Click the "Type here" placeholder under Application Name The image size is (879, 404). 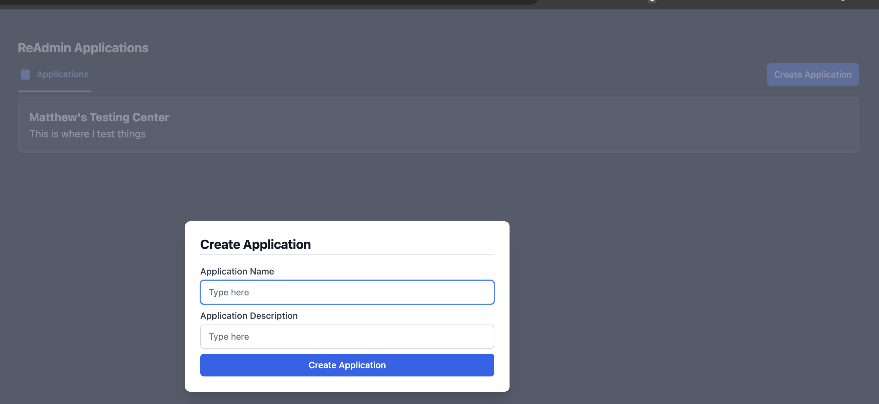point(228,292)
